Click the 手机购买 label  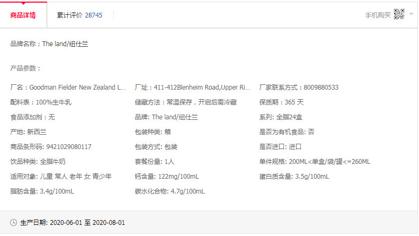tap(378, 15)
